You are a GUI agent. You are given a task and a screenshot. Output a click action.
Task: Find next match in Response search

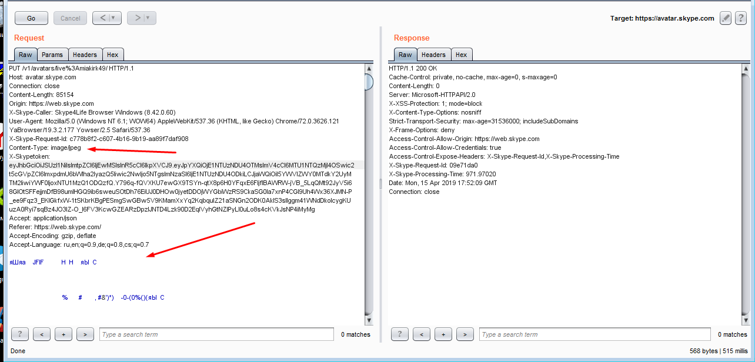[465, 334]
